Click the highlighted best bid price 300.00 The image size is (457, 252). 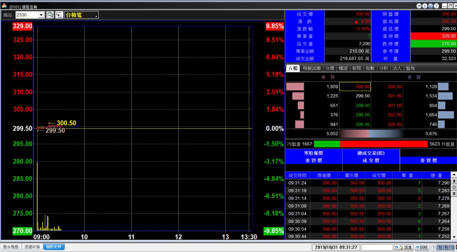pos(355,87)
